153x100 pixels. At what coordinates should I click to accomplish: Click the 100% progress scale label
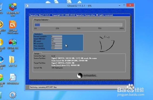(122, 28)
